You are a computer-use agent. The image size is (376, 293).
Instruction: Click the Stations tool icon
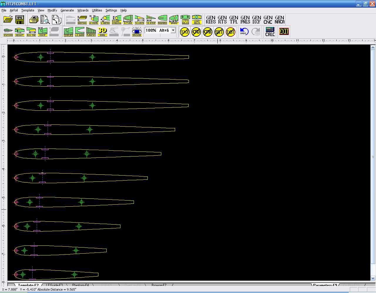tap(8, 32)
